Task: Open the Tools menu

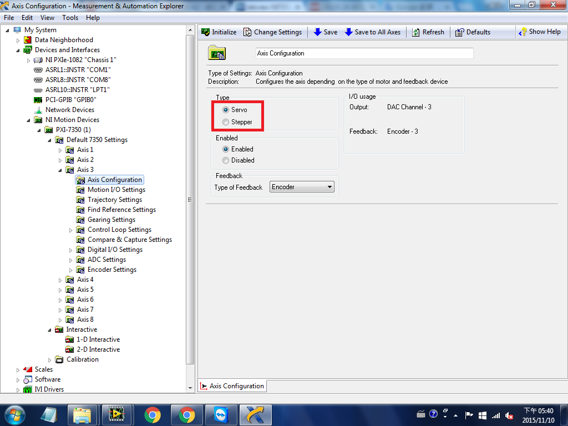Action: click(70, 18)
